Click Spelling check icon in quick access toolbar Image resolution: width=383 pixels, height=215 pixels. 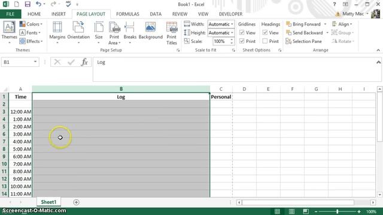[68, 4]
